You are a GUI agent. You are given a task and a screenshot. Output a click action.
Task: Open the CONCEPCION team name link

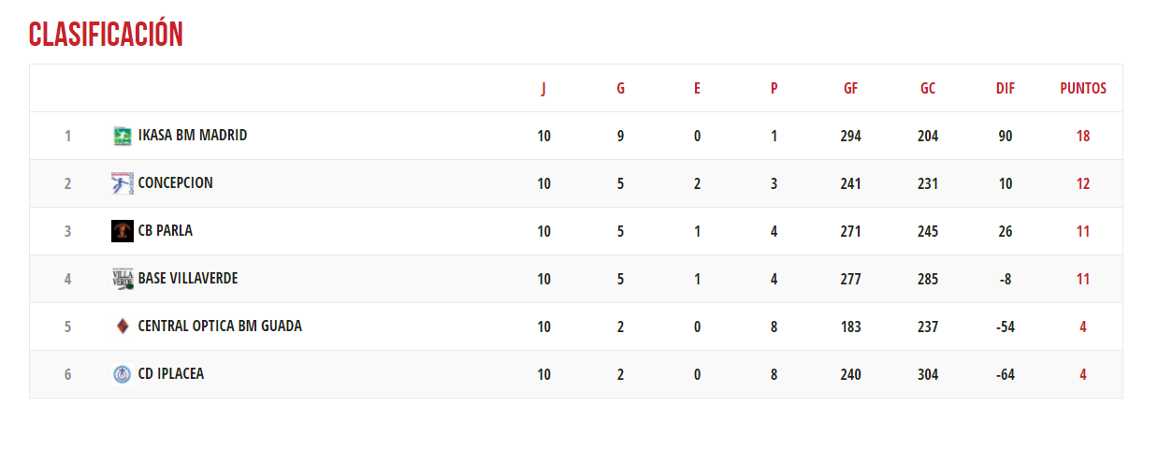click(x=176, y=183)
